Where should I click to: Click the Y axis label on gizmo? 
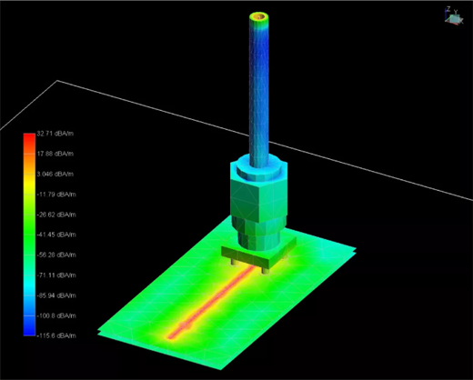(456, 12)
